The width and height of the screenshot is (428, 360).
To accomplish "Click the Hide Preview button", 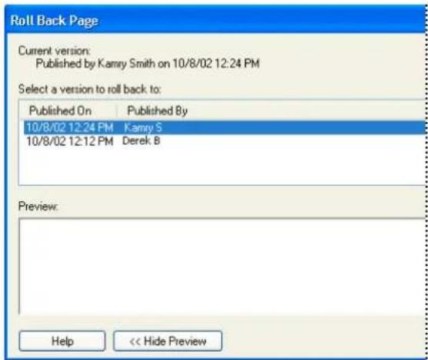I will tap(168, 341).
